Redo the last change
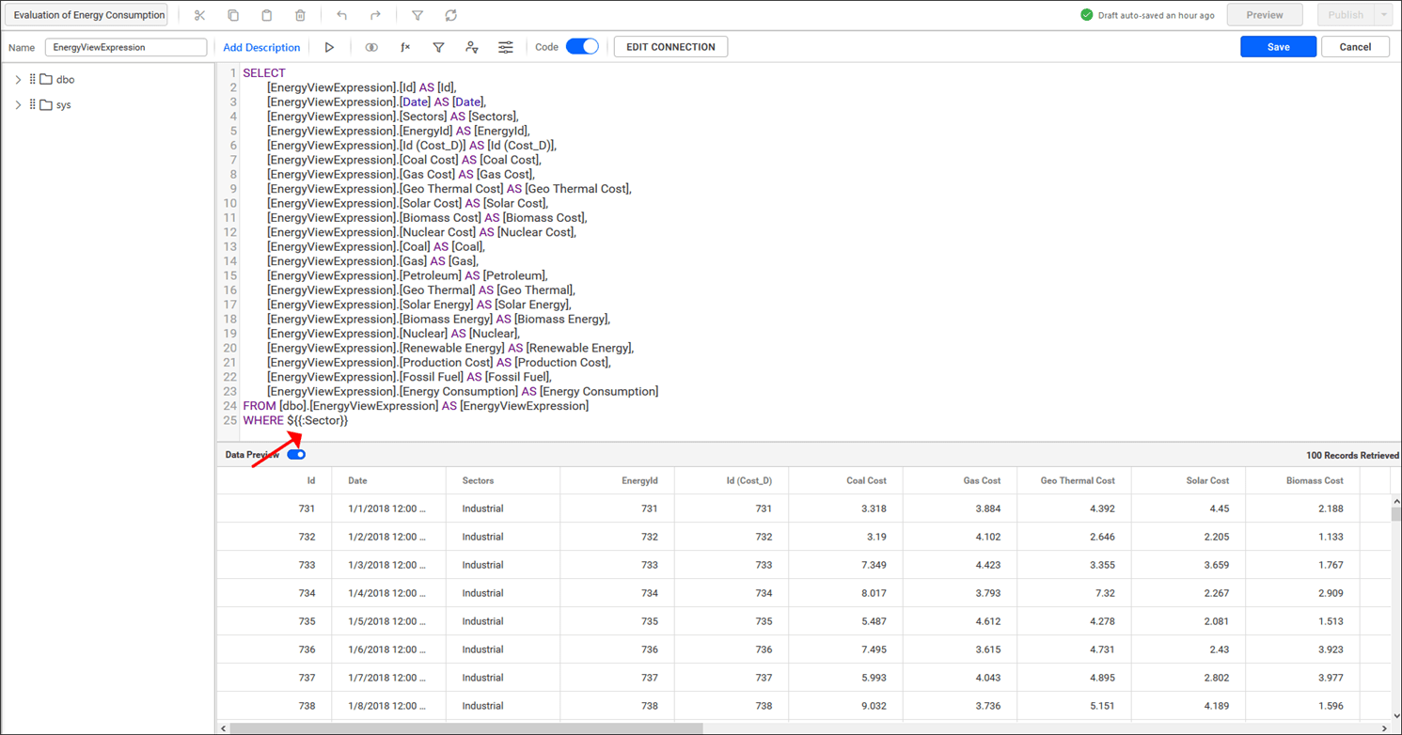Image resolution: width=1402 pixels, height=735 pixels. [x=375, y=15]
